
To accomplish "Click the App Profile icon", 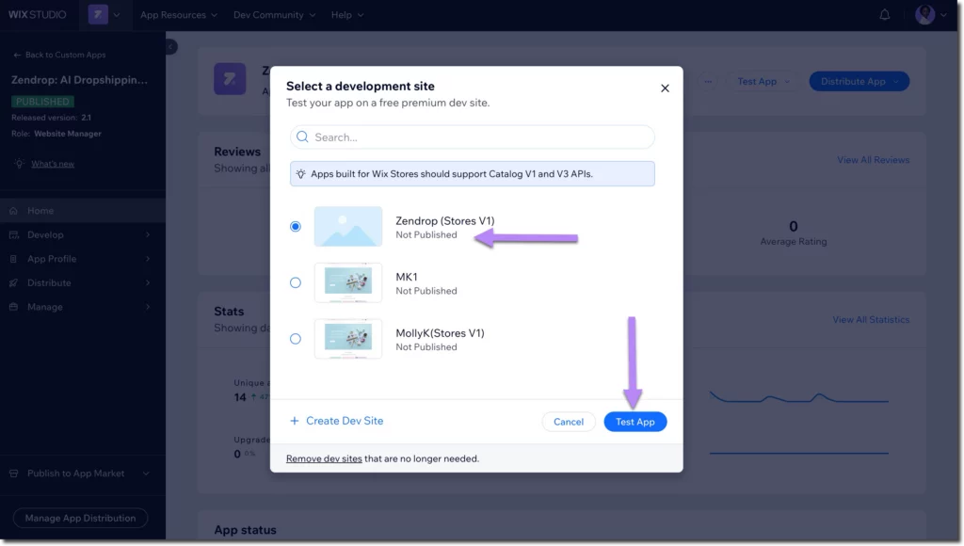I will pyautogui.click(x=13, y=258).
